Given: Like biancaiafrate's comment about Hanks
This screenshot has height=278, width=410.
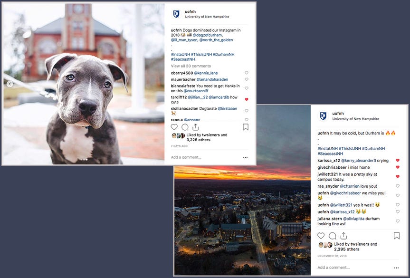Looking at the screenshot, I should tap(246, 88).
